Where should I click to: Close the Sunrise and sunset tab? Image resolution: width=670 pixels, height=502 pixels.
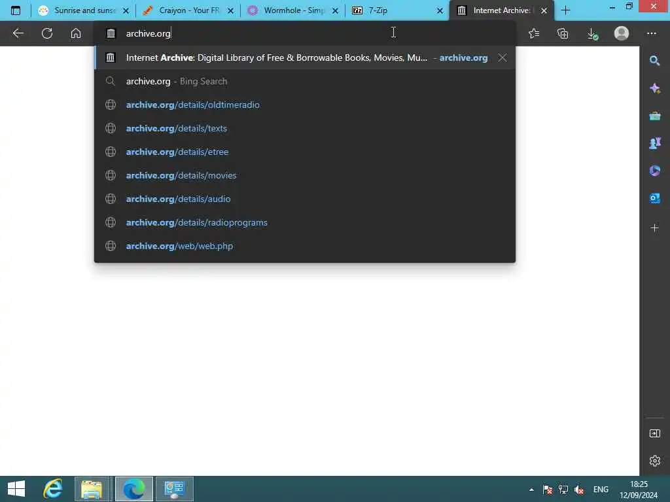pos(126,10)
